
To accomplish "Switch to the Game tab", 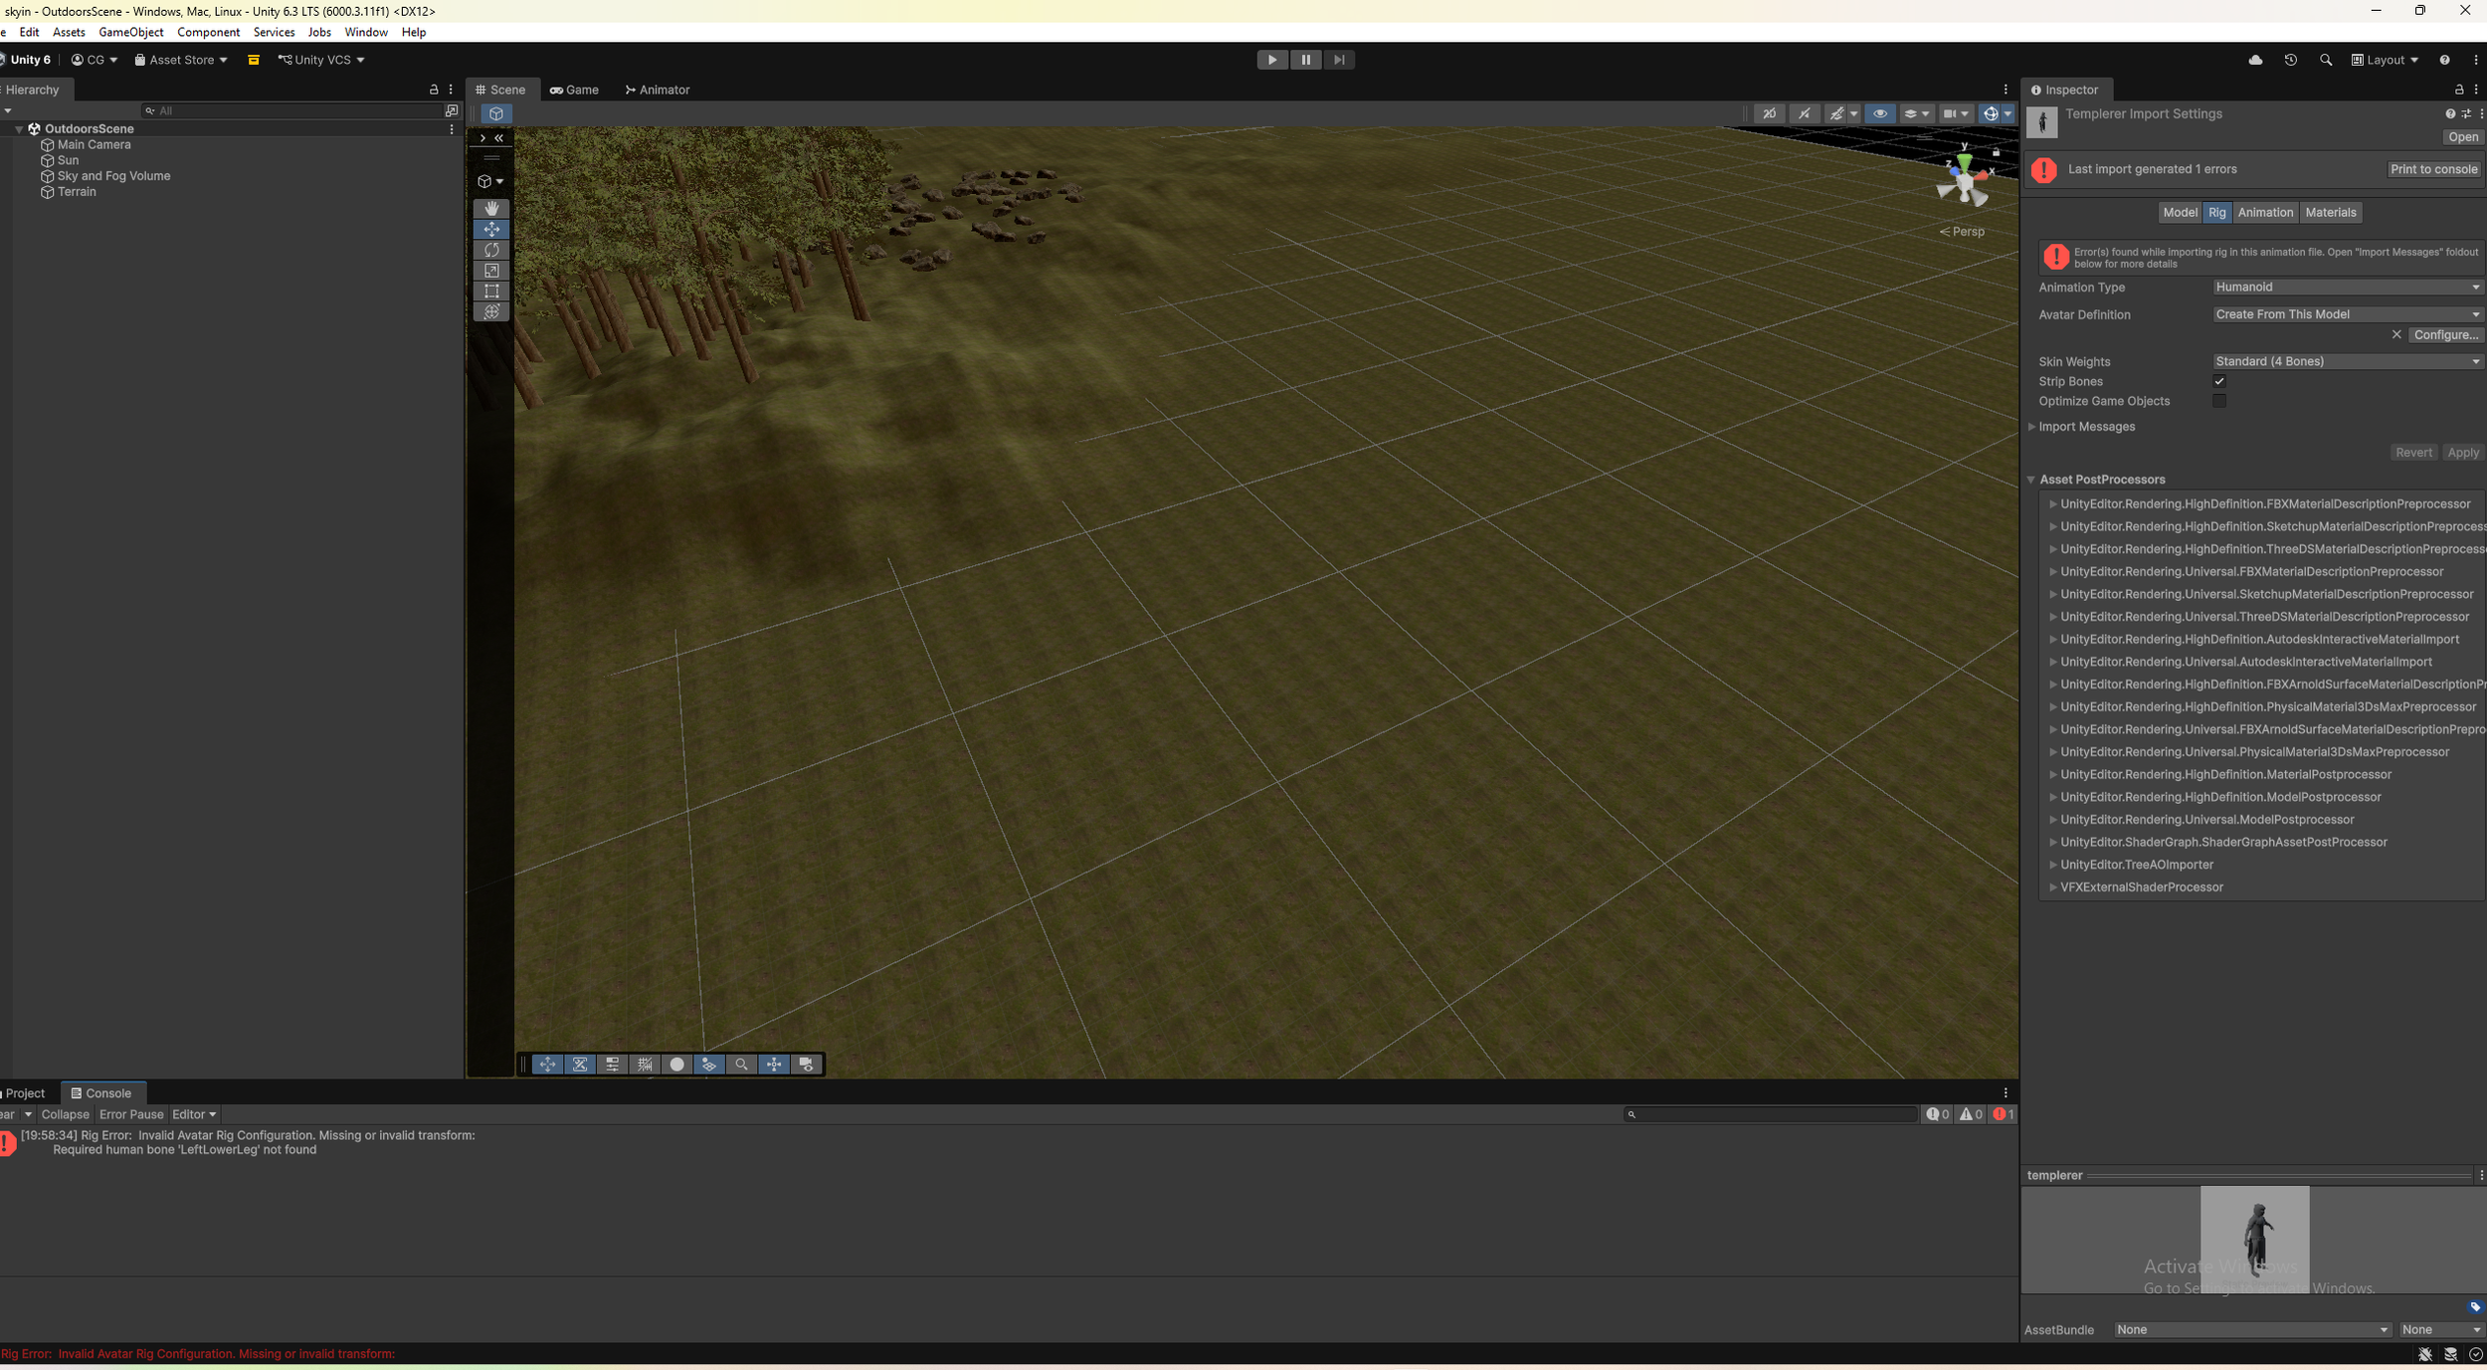I will [x=575, y=90].
